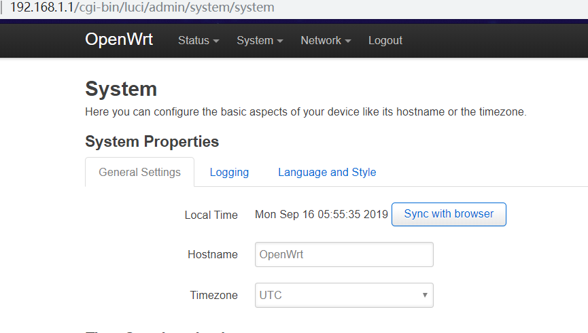Viewport: 588px width, 333px height.
Task: Select the General Settings tab
Action: [x=139, y=173]
